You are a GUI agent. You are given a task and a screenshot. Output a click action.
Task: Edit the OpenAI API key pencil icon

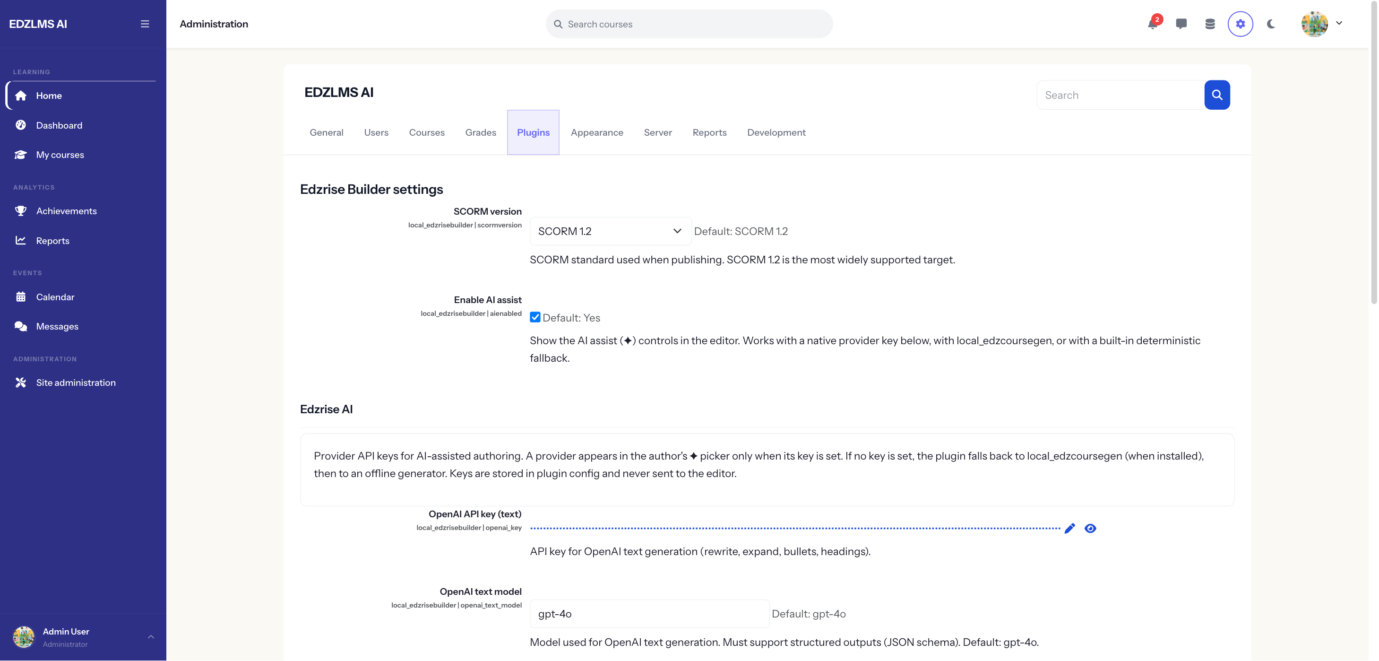1069,528
